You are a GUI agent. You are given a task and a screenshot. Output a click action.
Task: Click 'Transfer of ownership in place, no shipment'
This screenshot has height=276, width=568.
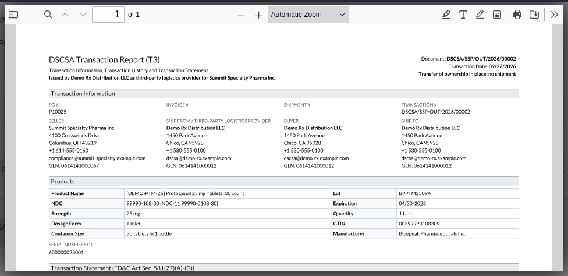coord(467,74)
